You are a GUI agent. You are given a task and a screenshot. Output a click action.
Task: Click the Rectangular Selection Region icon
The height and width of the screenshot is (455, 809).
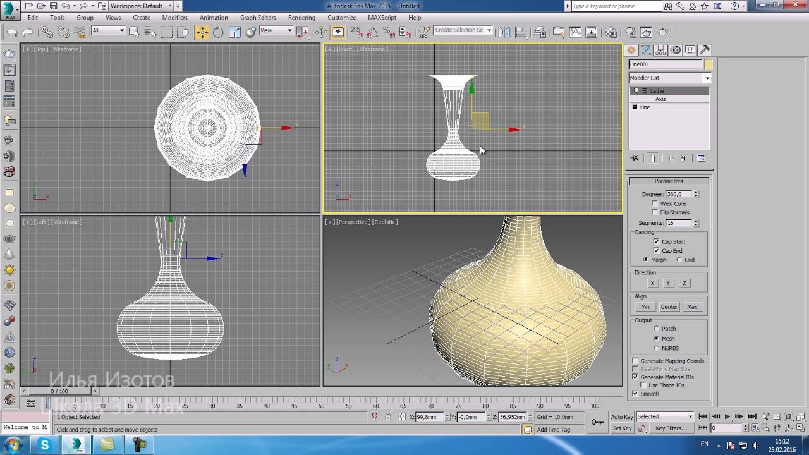coord(166,32)
